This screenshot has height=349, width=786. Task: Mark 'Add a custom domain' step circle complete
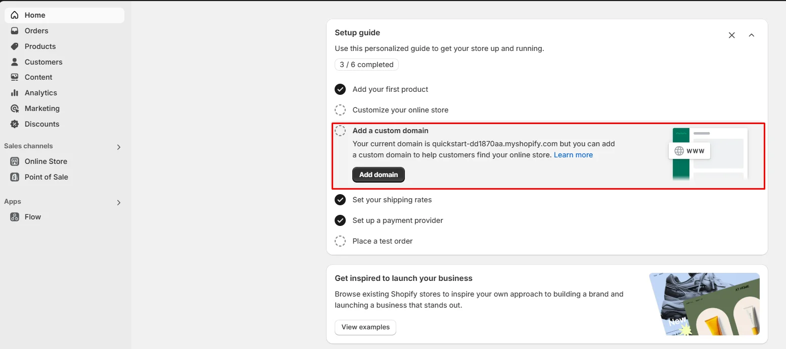click(x=340, y=131)
